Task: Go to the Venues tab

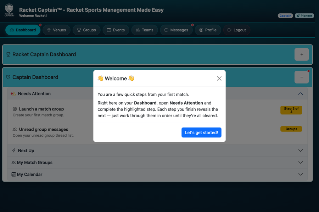Action: (x=57, y=30)
